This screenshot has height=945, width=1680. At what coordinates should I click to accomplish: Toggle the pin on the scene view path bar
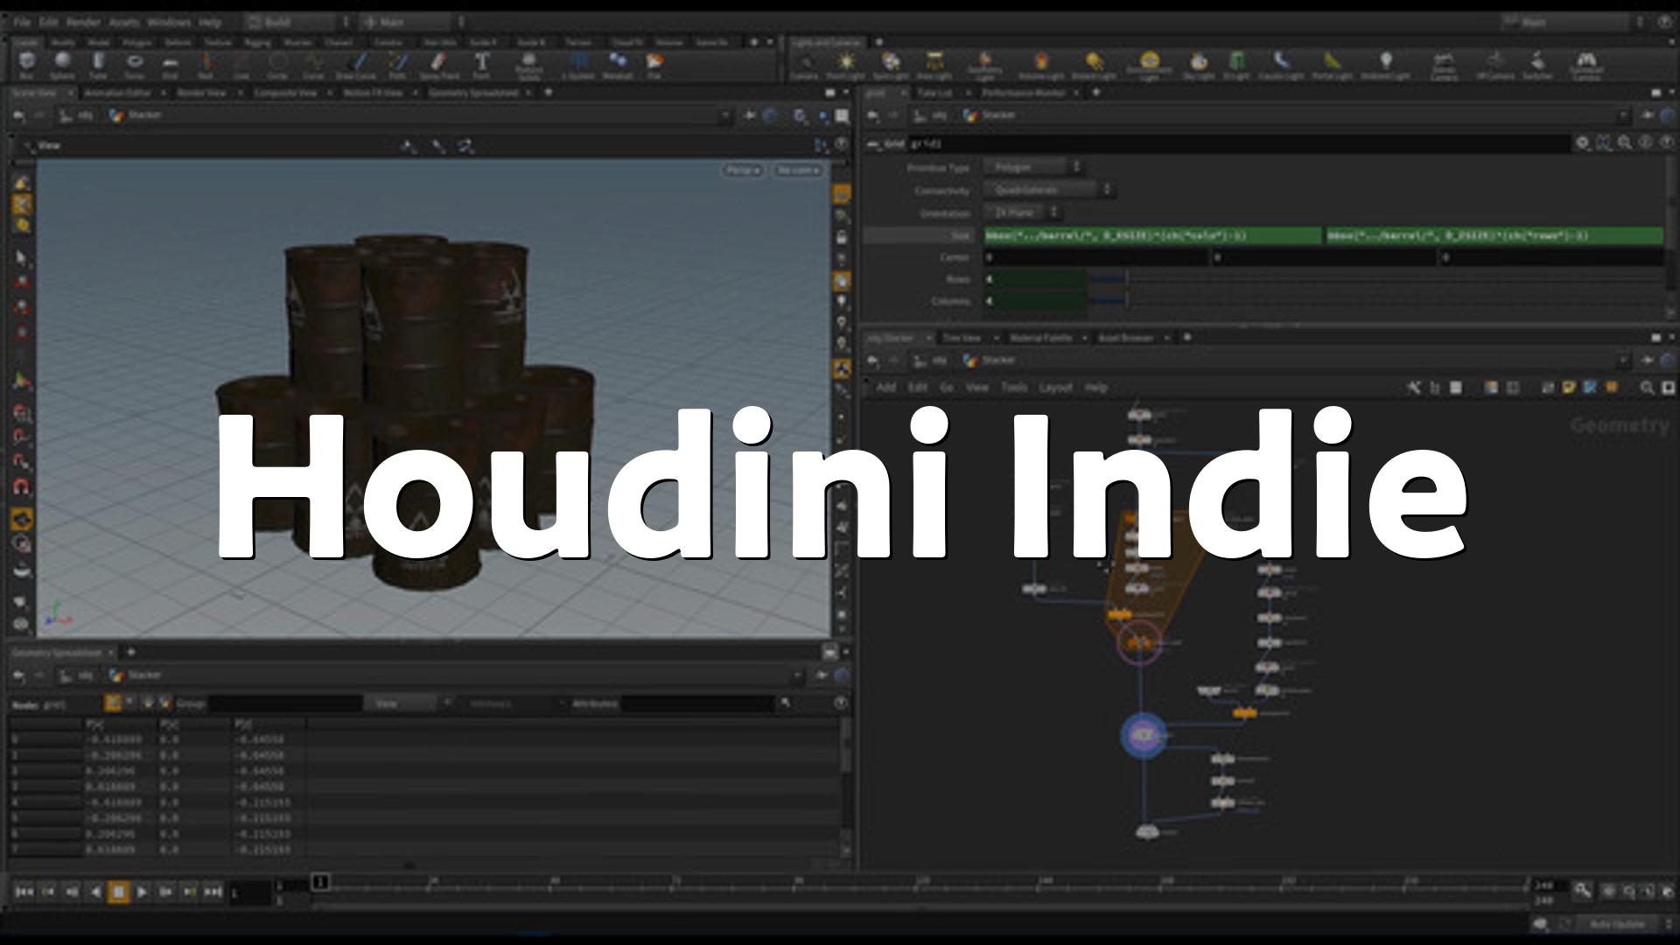point(750,115)
